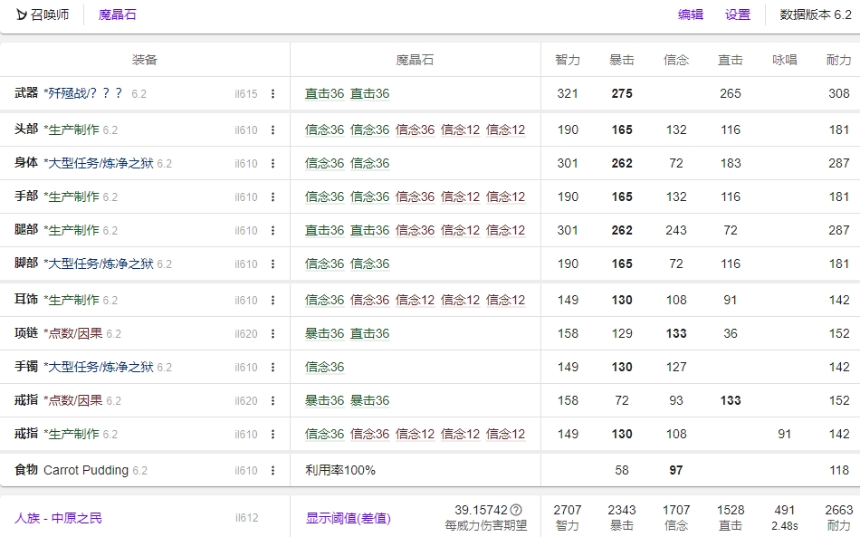Open the 腿部 row three-dot menu
This screenshot has height=537, width=860.
pyautogui.click(x=272, y=231)
